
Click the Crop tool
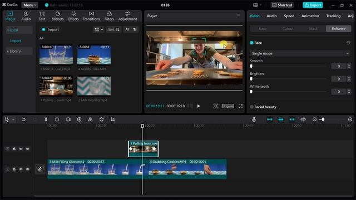pyautogui.click(x=112, y=119)
